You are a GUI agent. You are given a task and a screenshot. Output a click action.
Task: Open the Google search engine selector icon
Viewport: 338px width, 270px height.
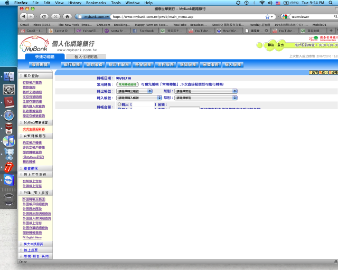click(x=284, y=16)
